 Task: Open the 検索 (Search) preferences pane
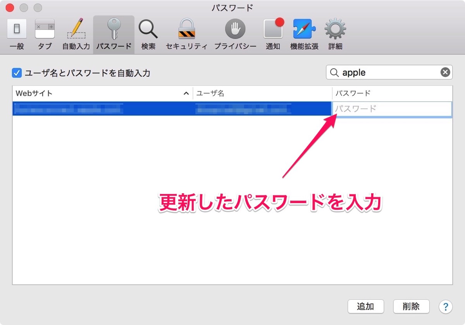[x=148, y=35]
